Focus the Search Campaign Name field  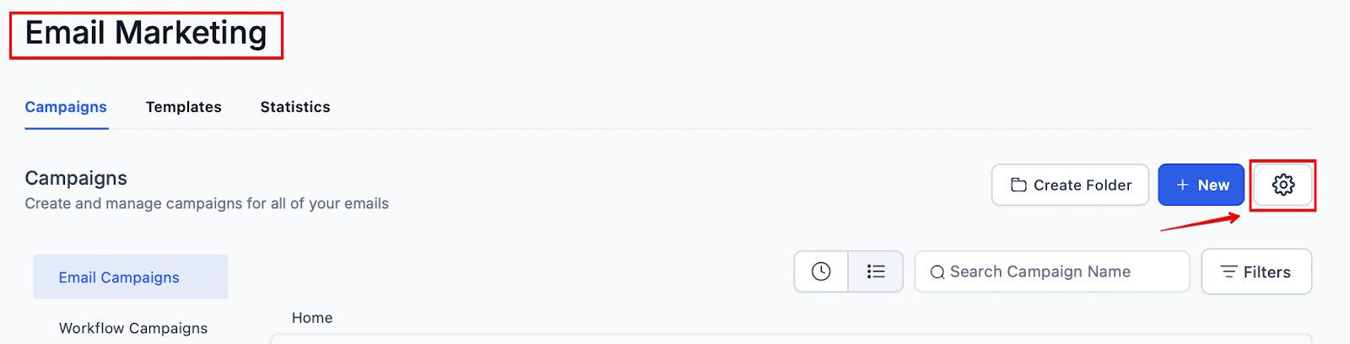[x=1055, y=271]
